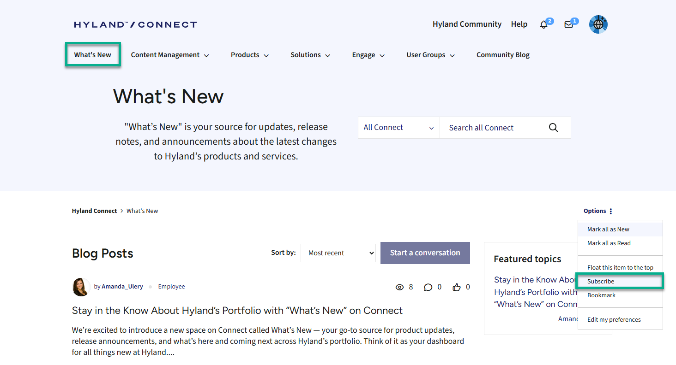Expand the User Groups menu
The height and width of the screenshot is (365, 676).
tap(431, 55)
